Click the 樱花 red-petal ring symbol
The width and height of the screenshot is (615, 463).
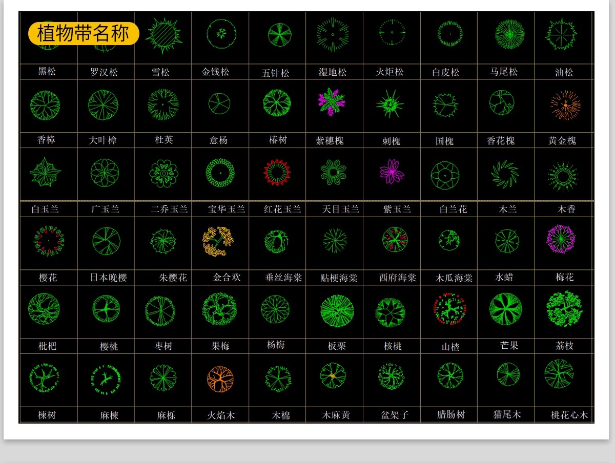point(49,240)
